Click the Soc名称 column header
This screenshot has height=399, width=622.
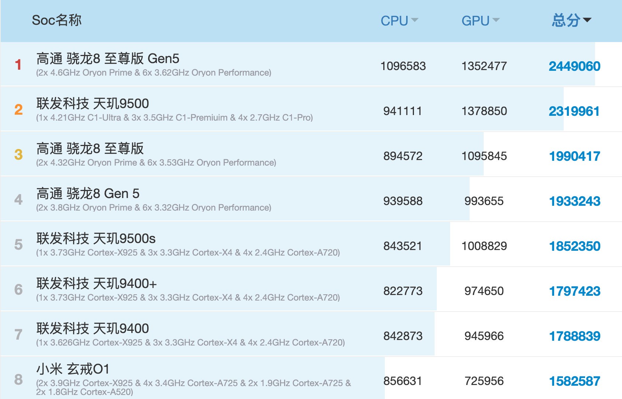coord(56,20)
